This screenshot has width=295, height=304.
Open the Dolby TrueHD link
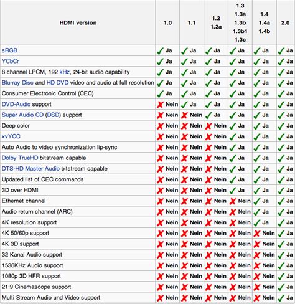(x=20, y=158)
